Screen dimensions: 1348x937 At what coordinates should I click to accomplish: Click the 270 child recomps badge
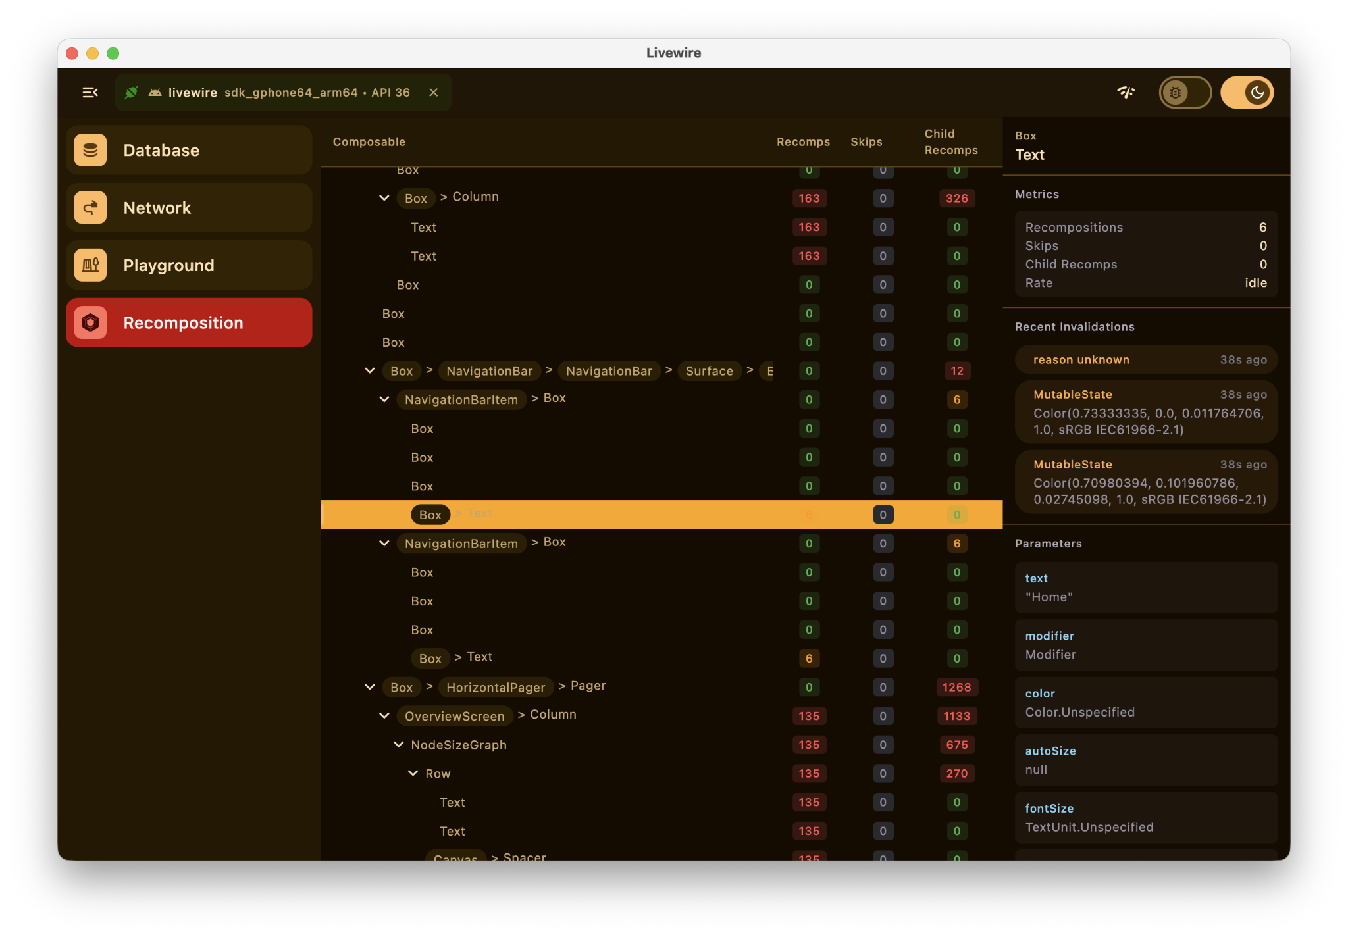(x=956, y=774)
